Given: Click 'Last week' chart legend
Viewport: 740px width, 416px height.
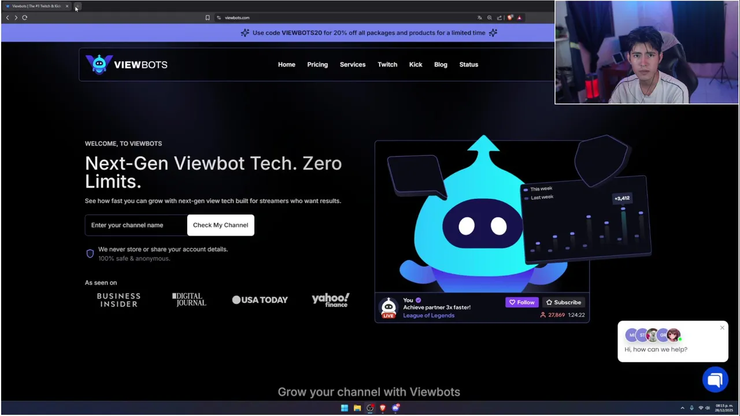Looking at the screenshot, I should [538, 198].
